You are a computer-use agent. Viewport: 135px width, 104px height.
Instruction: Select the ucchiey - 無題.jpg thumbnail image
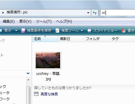click(48, 60)
